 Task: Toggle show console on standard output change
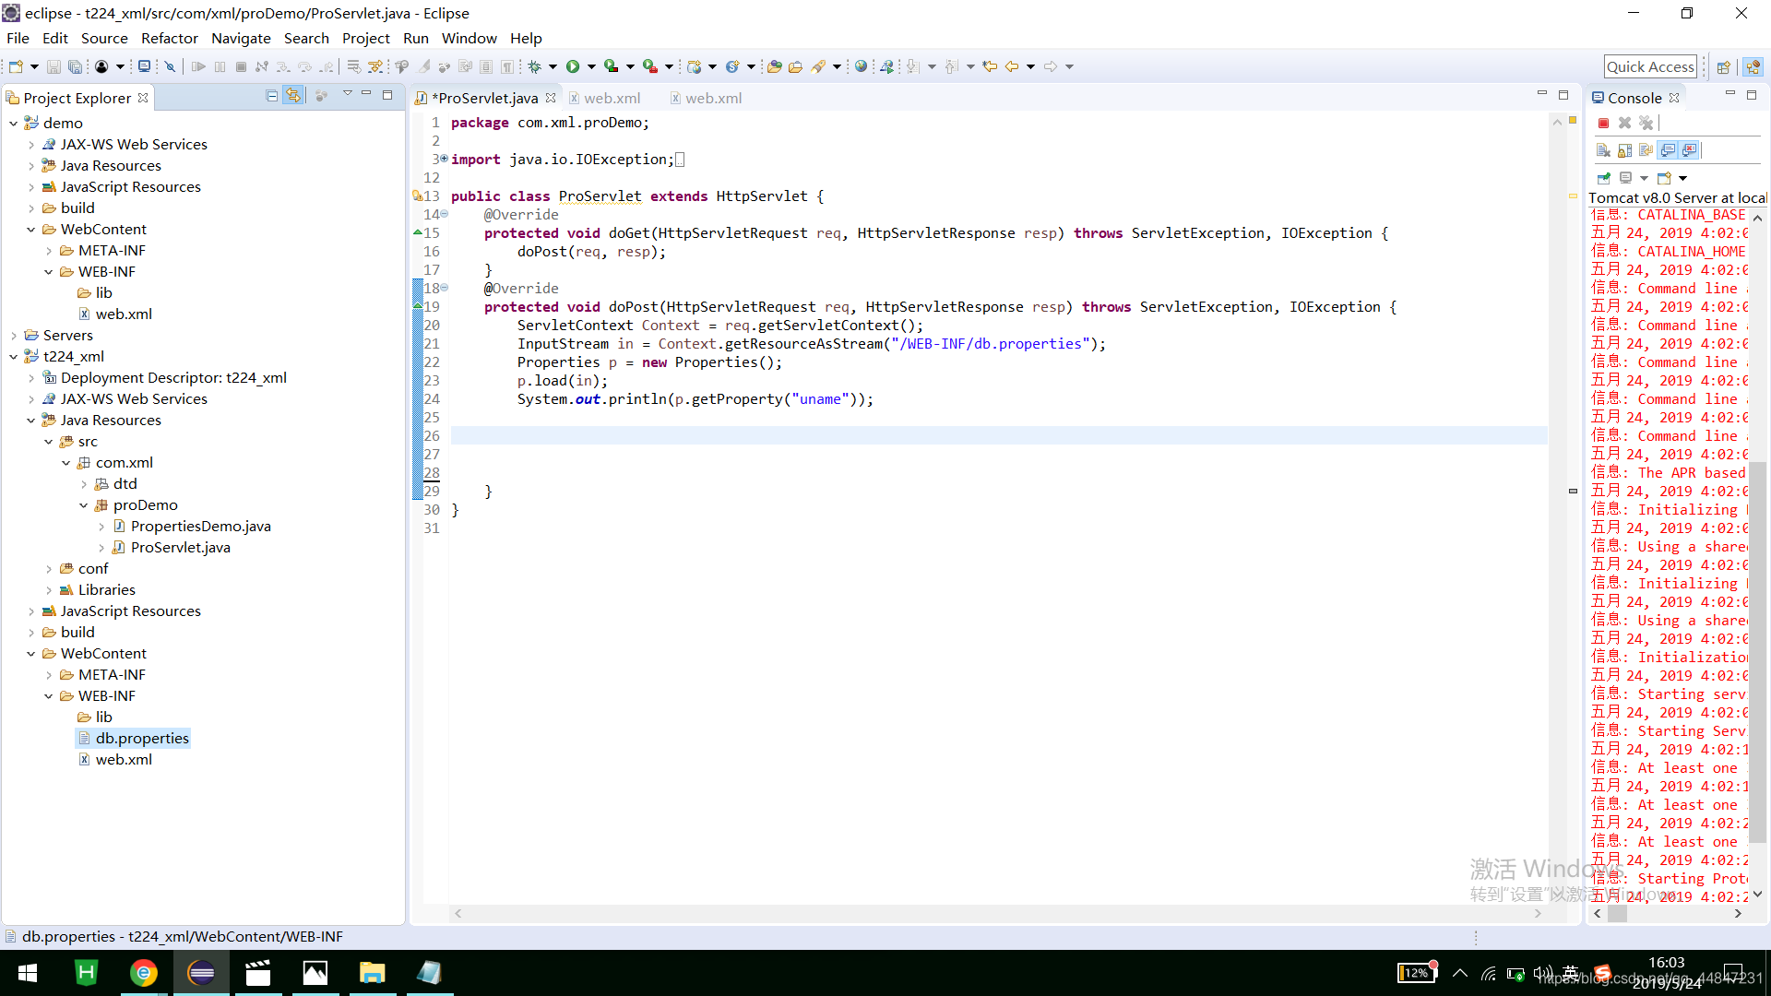(x=1668, y=150)
